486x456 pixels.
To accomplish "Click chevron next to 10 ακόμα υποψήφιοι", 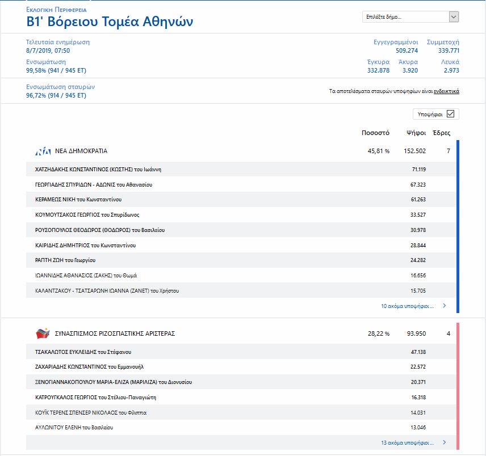I will pyautogui.click(x=445, y=306).
